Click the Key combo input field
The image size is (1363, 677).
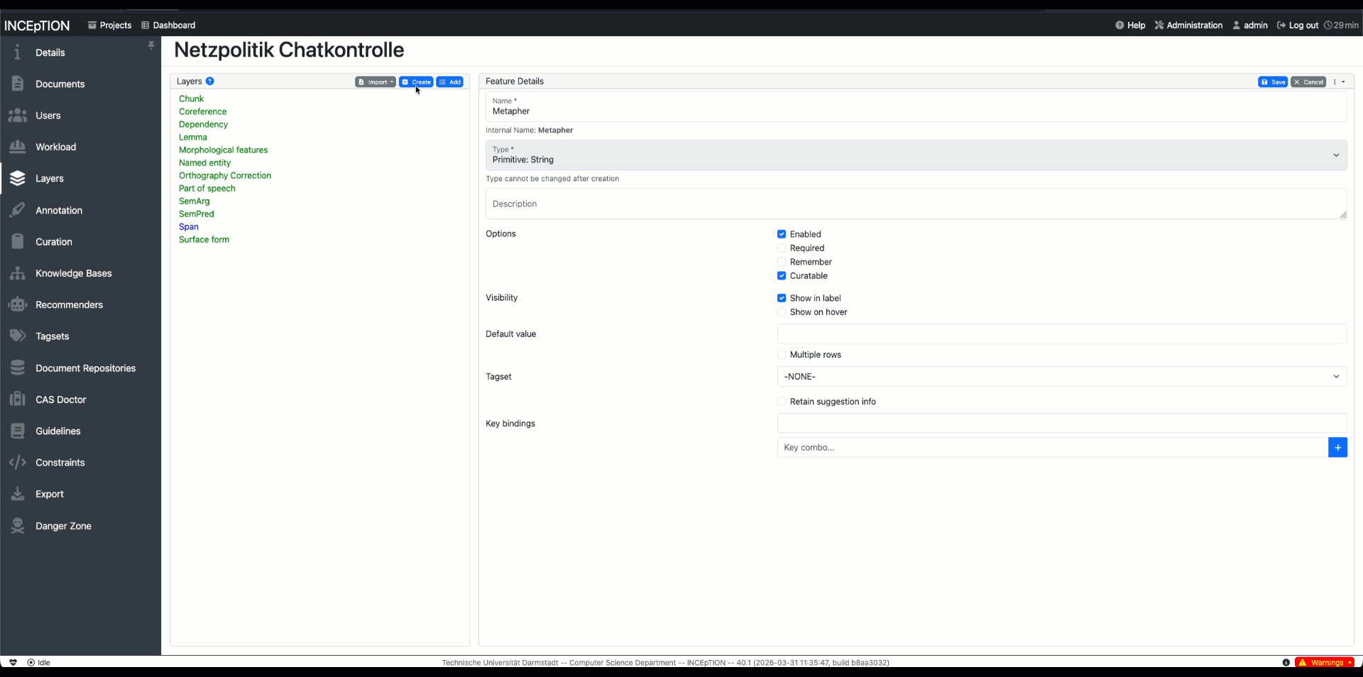[x=1052, y=447]
